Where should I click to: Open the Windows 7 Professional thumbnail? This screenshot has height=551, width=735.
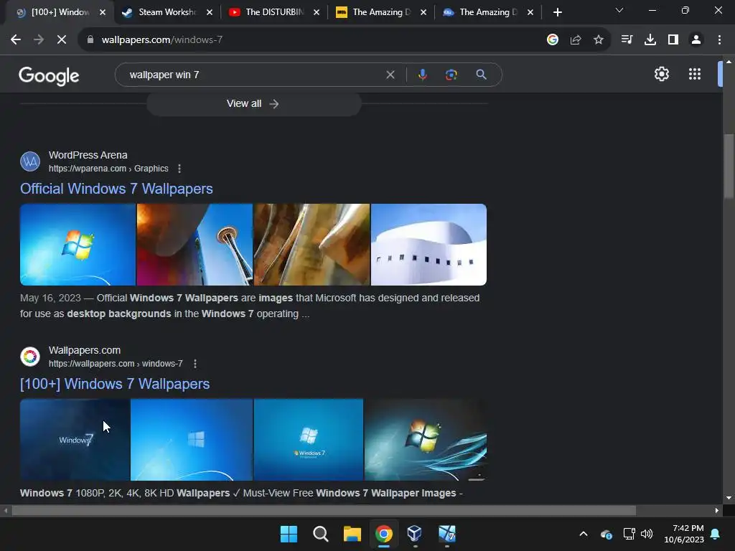click(x=309, y=440)
